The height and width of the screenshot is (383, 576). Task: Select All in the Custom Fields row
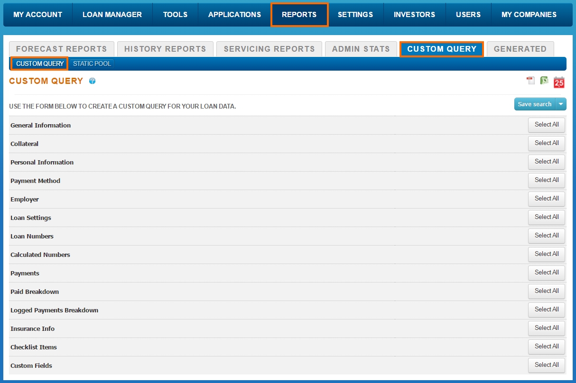coord(547,365)
